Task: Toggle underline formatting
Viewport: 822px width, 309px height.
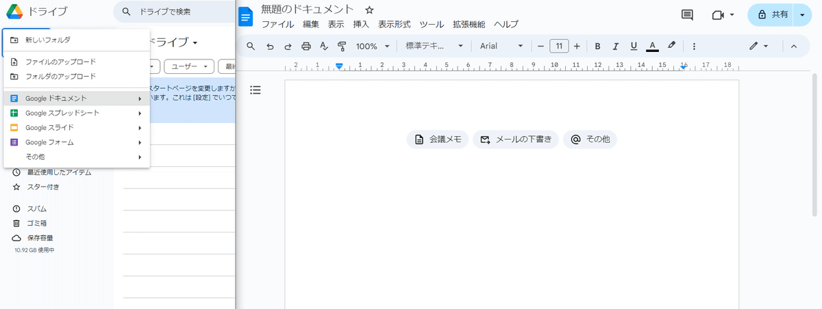Action: click(634, 46)
